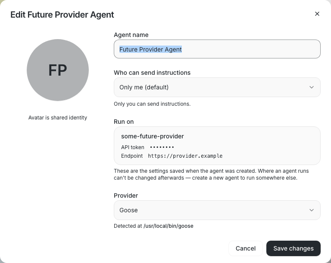Click the Avatar is shared identity caption
This screenshot has height=263, width=331.
click(x=58, y=118)
